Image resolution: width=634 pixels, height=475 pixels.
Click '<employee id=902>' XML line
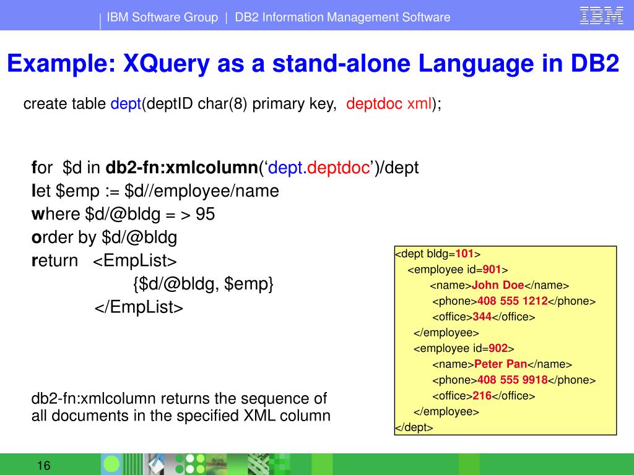(464, 349)
